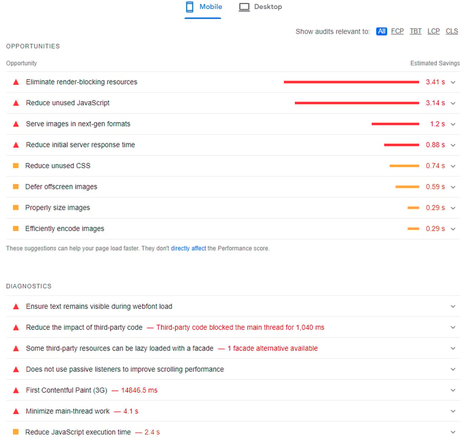This screenshot has height=441, width=470.
Task: Click the '4.1 s' main-thread value
Action: [x=130, y=411]
